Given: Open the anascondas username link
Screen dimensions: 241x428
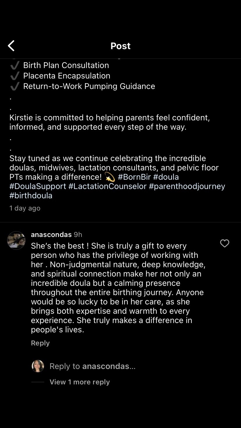Looking at the screenshot, I should 51,234.
